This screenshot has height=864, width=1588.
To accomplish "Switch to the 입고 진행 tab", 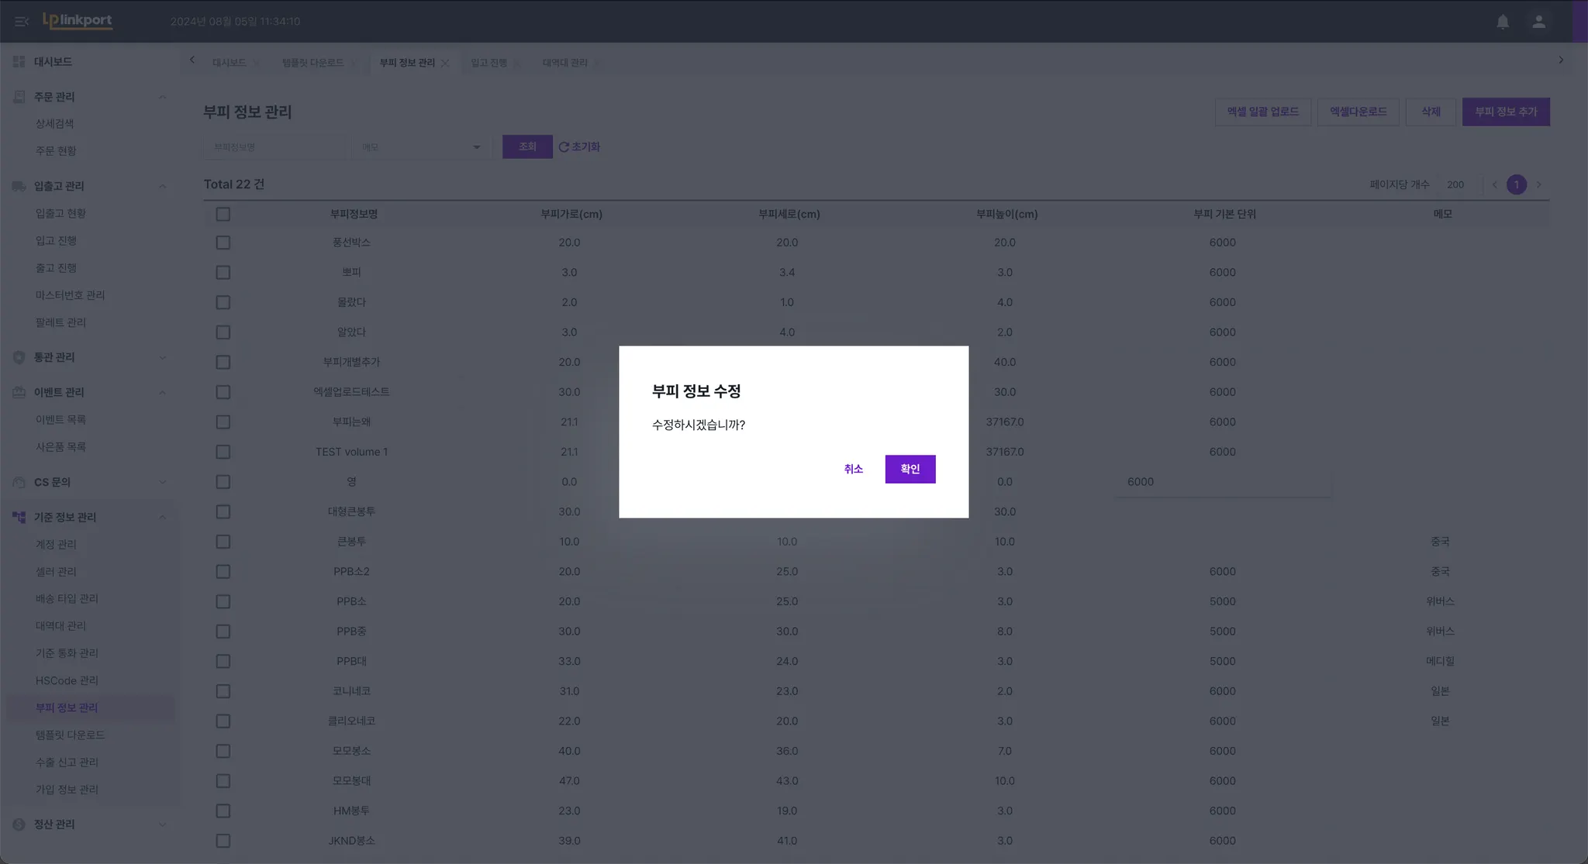I will [488, 63].
